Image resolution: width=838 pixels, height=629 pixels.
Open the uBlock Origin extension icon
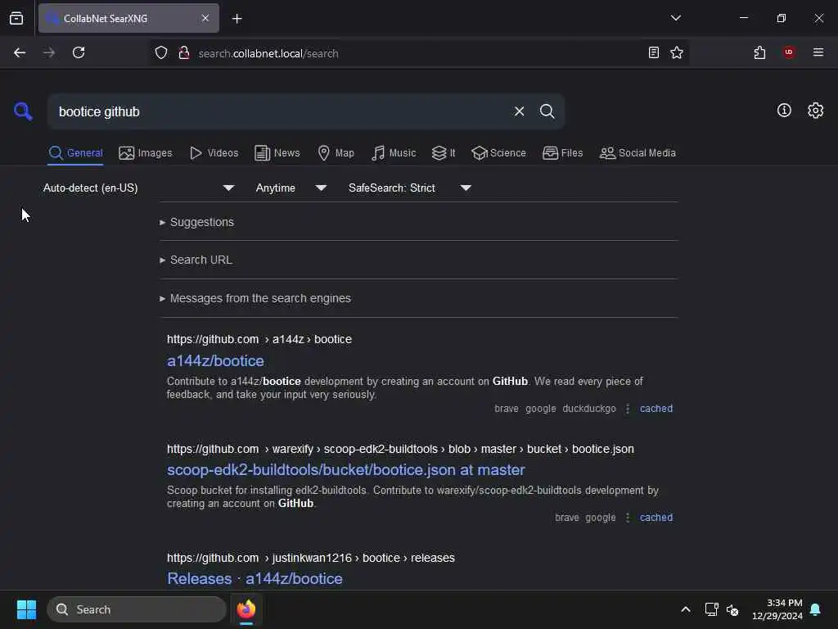(x=789, y=52)
